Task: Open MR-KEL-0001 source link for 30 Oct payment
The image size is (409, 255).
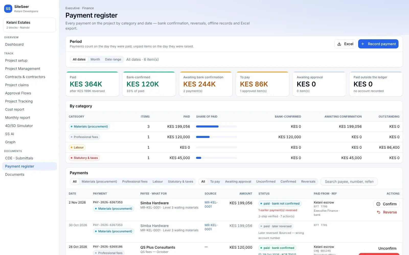Action: pyautogui.click(x=211, y=227)
